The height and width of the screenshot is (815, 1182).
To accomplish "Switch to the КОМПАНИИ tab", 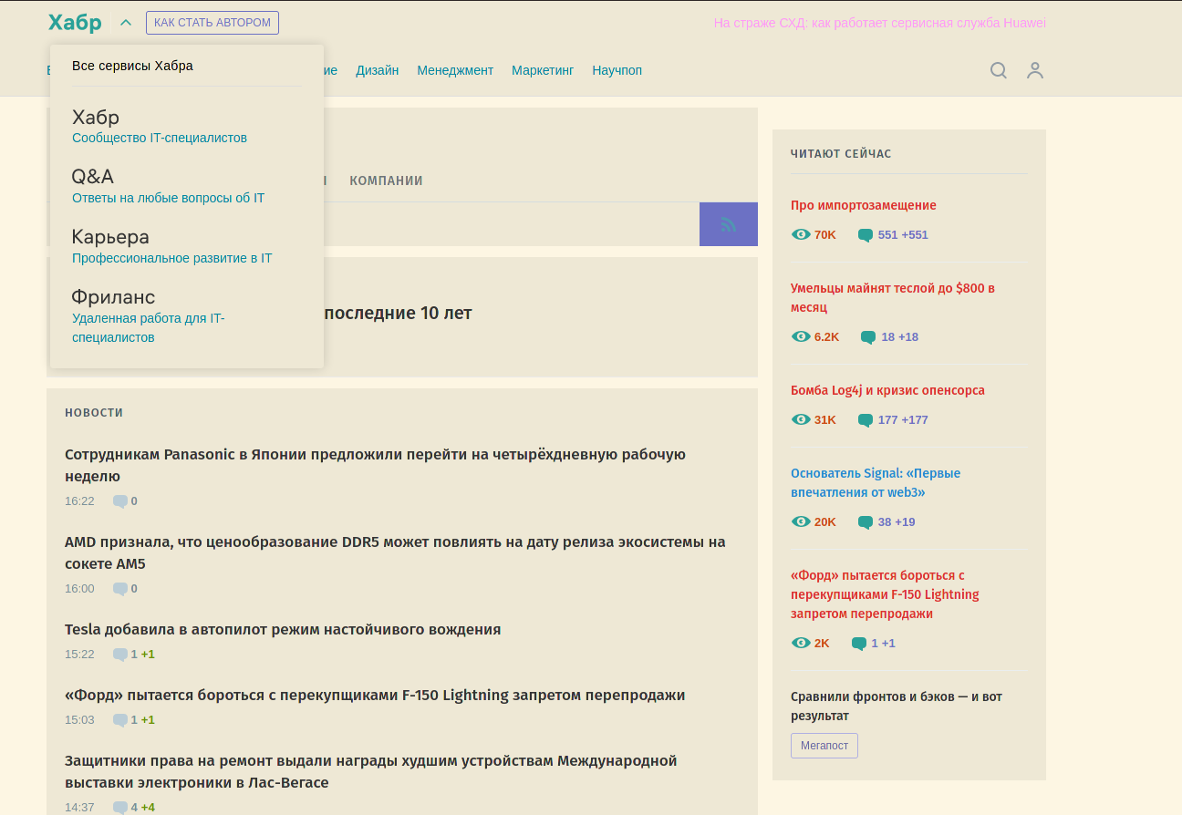I will pyautogui.click(x=386, y=181).
